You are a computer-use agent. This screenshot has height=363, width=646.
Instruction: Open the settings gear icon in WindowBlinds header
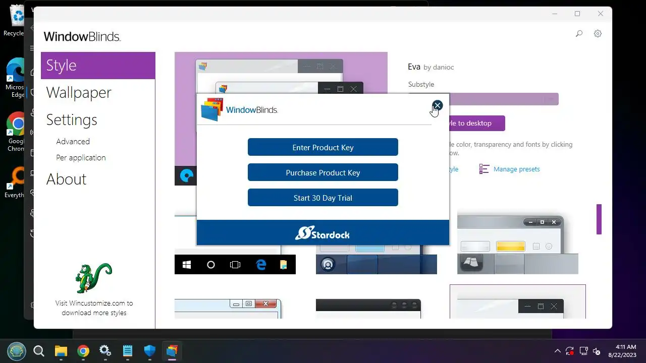(598, 34)
